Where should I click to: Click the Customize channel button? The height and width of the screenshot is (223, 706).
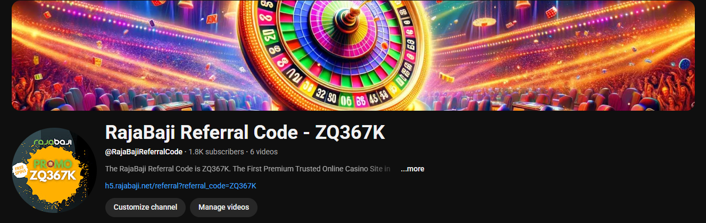[145, 208]
